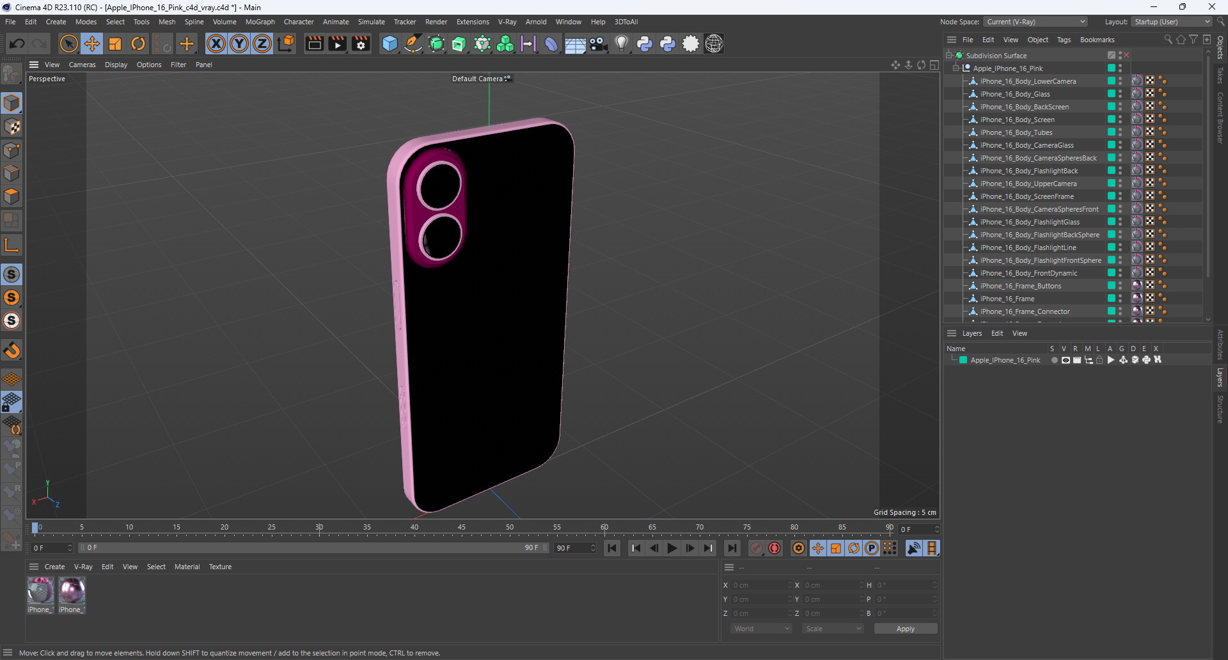The image size is (1228, 660).
Task: Toggle Z axis lock icon
Action: click(262, 43)
